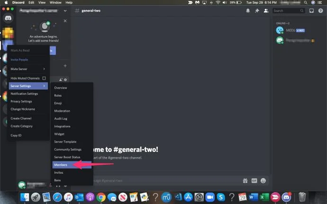Choose Create Channel in context menu
This screenshot has height=204, width=327.
tap(28, 118)
